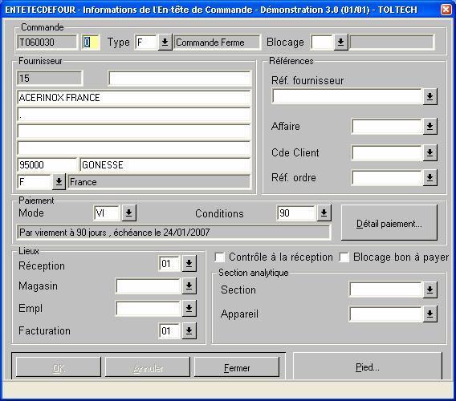Open the Type lookup arrow button

tap(165, 43)
